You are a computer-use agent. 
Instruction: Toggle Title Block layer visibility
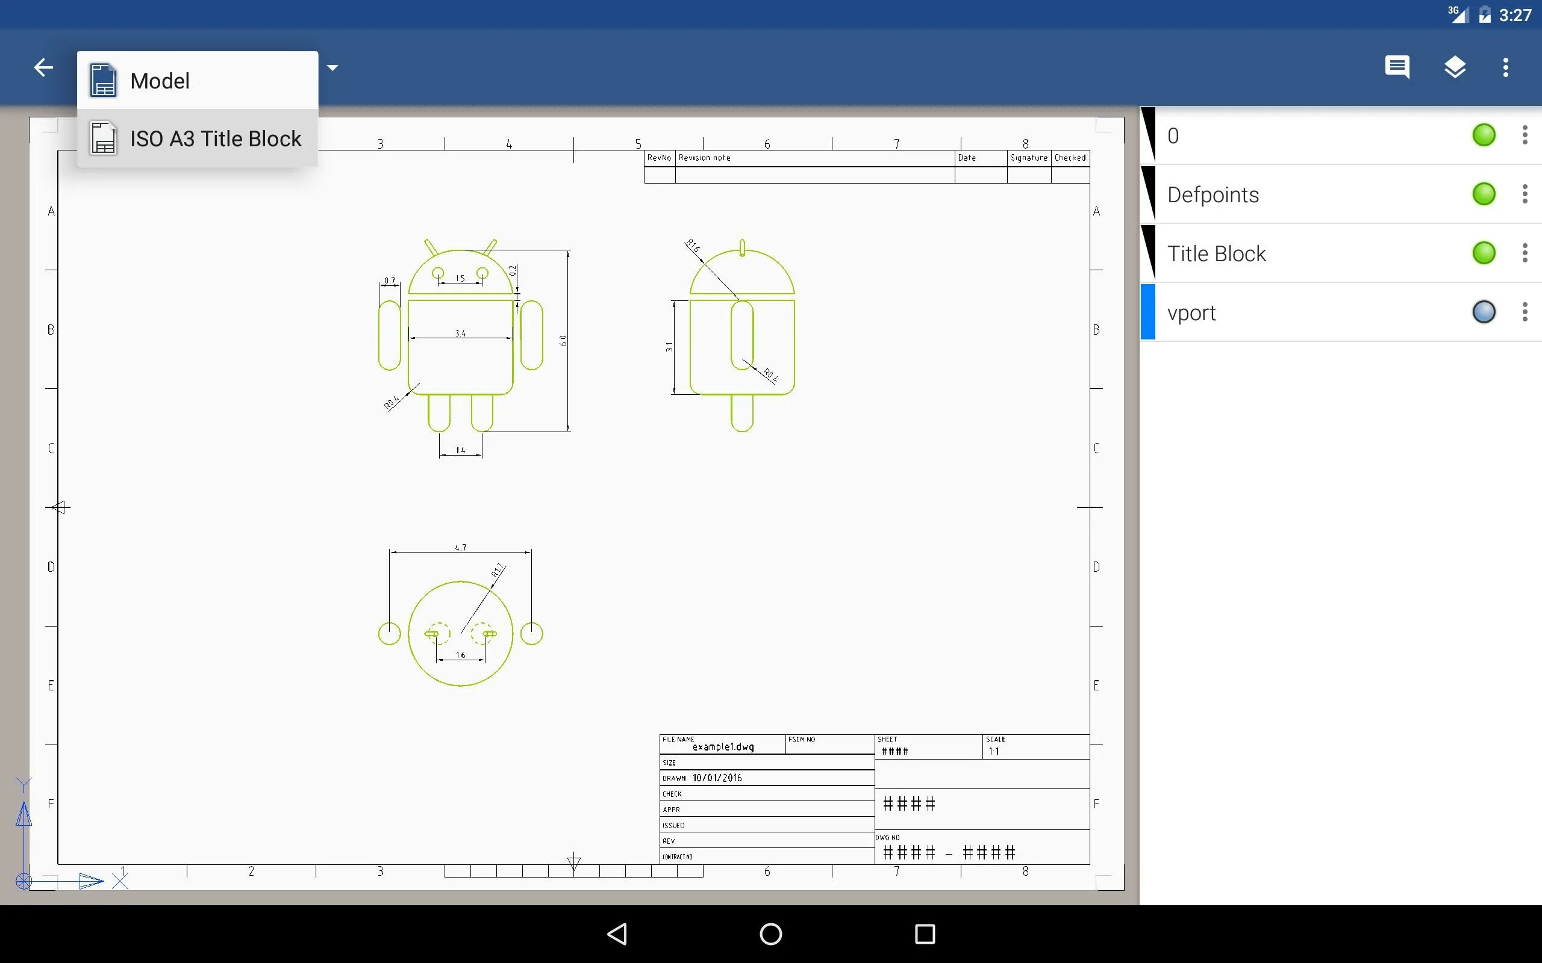[1484, 253]
